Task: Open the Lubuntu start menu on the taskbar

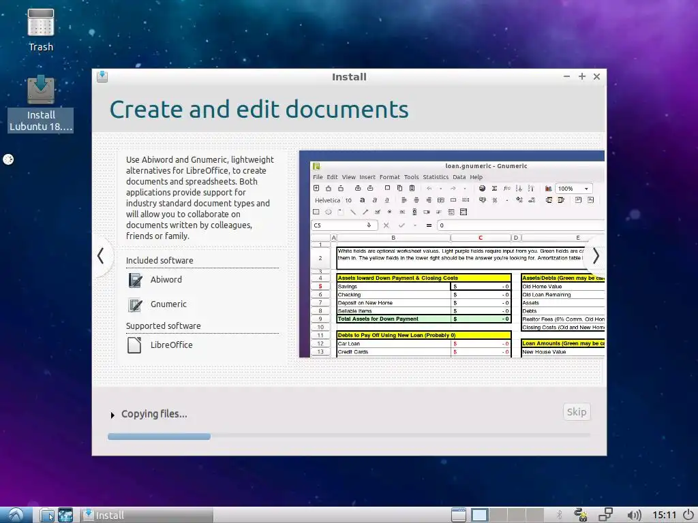Action: coord(16,515)
